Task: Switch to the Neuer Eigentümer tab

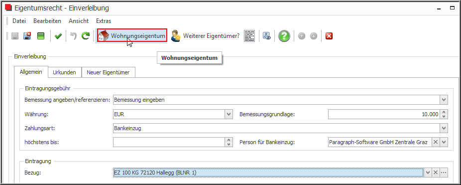Action: [108, 72]
